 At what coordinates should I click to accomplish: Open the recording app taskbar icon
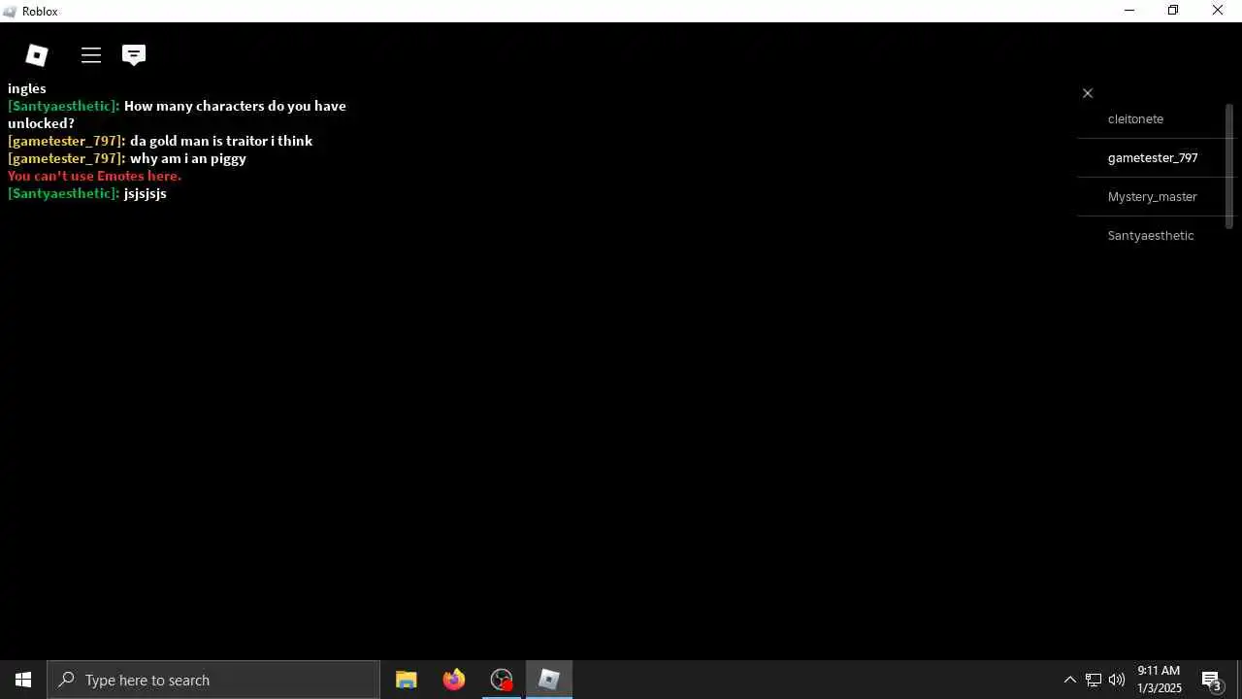tap(502, 680)
